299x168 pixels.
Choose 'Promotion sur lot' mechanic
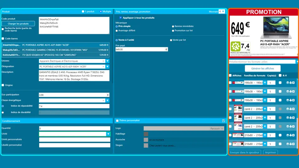click(x=173, y=31)
